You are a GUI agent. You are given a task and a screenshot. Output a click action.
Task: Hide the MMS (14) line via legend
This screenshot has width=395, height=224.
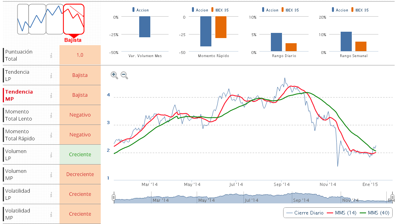point(340,213)
